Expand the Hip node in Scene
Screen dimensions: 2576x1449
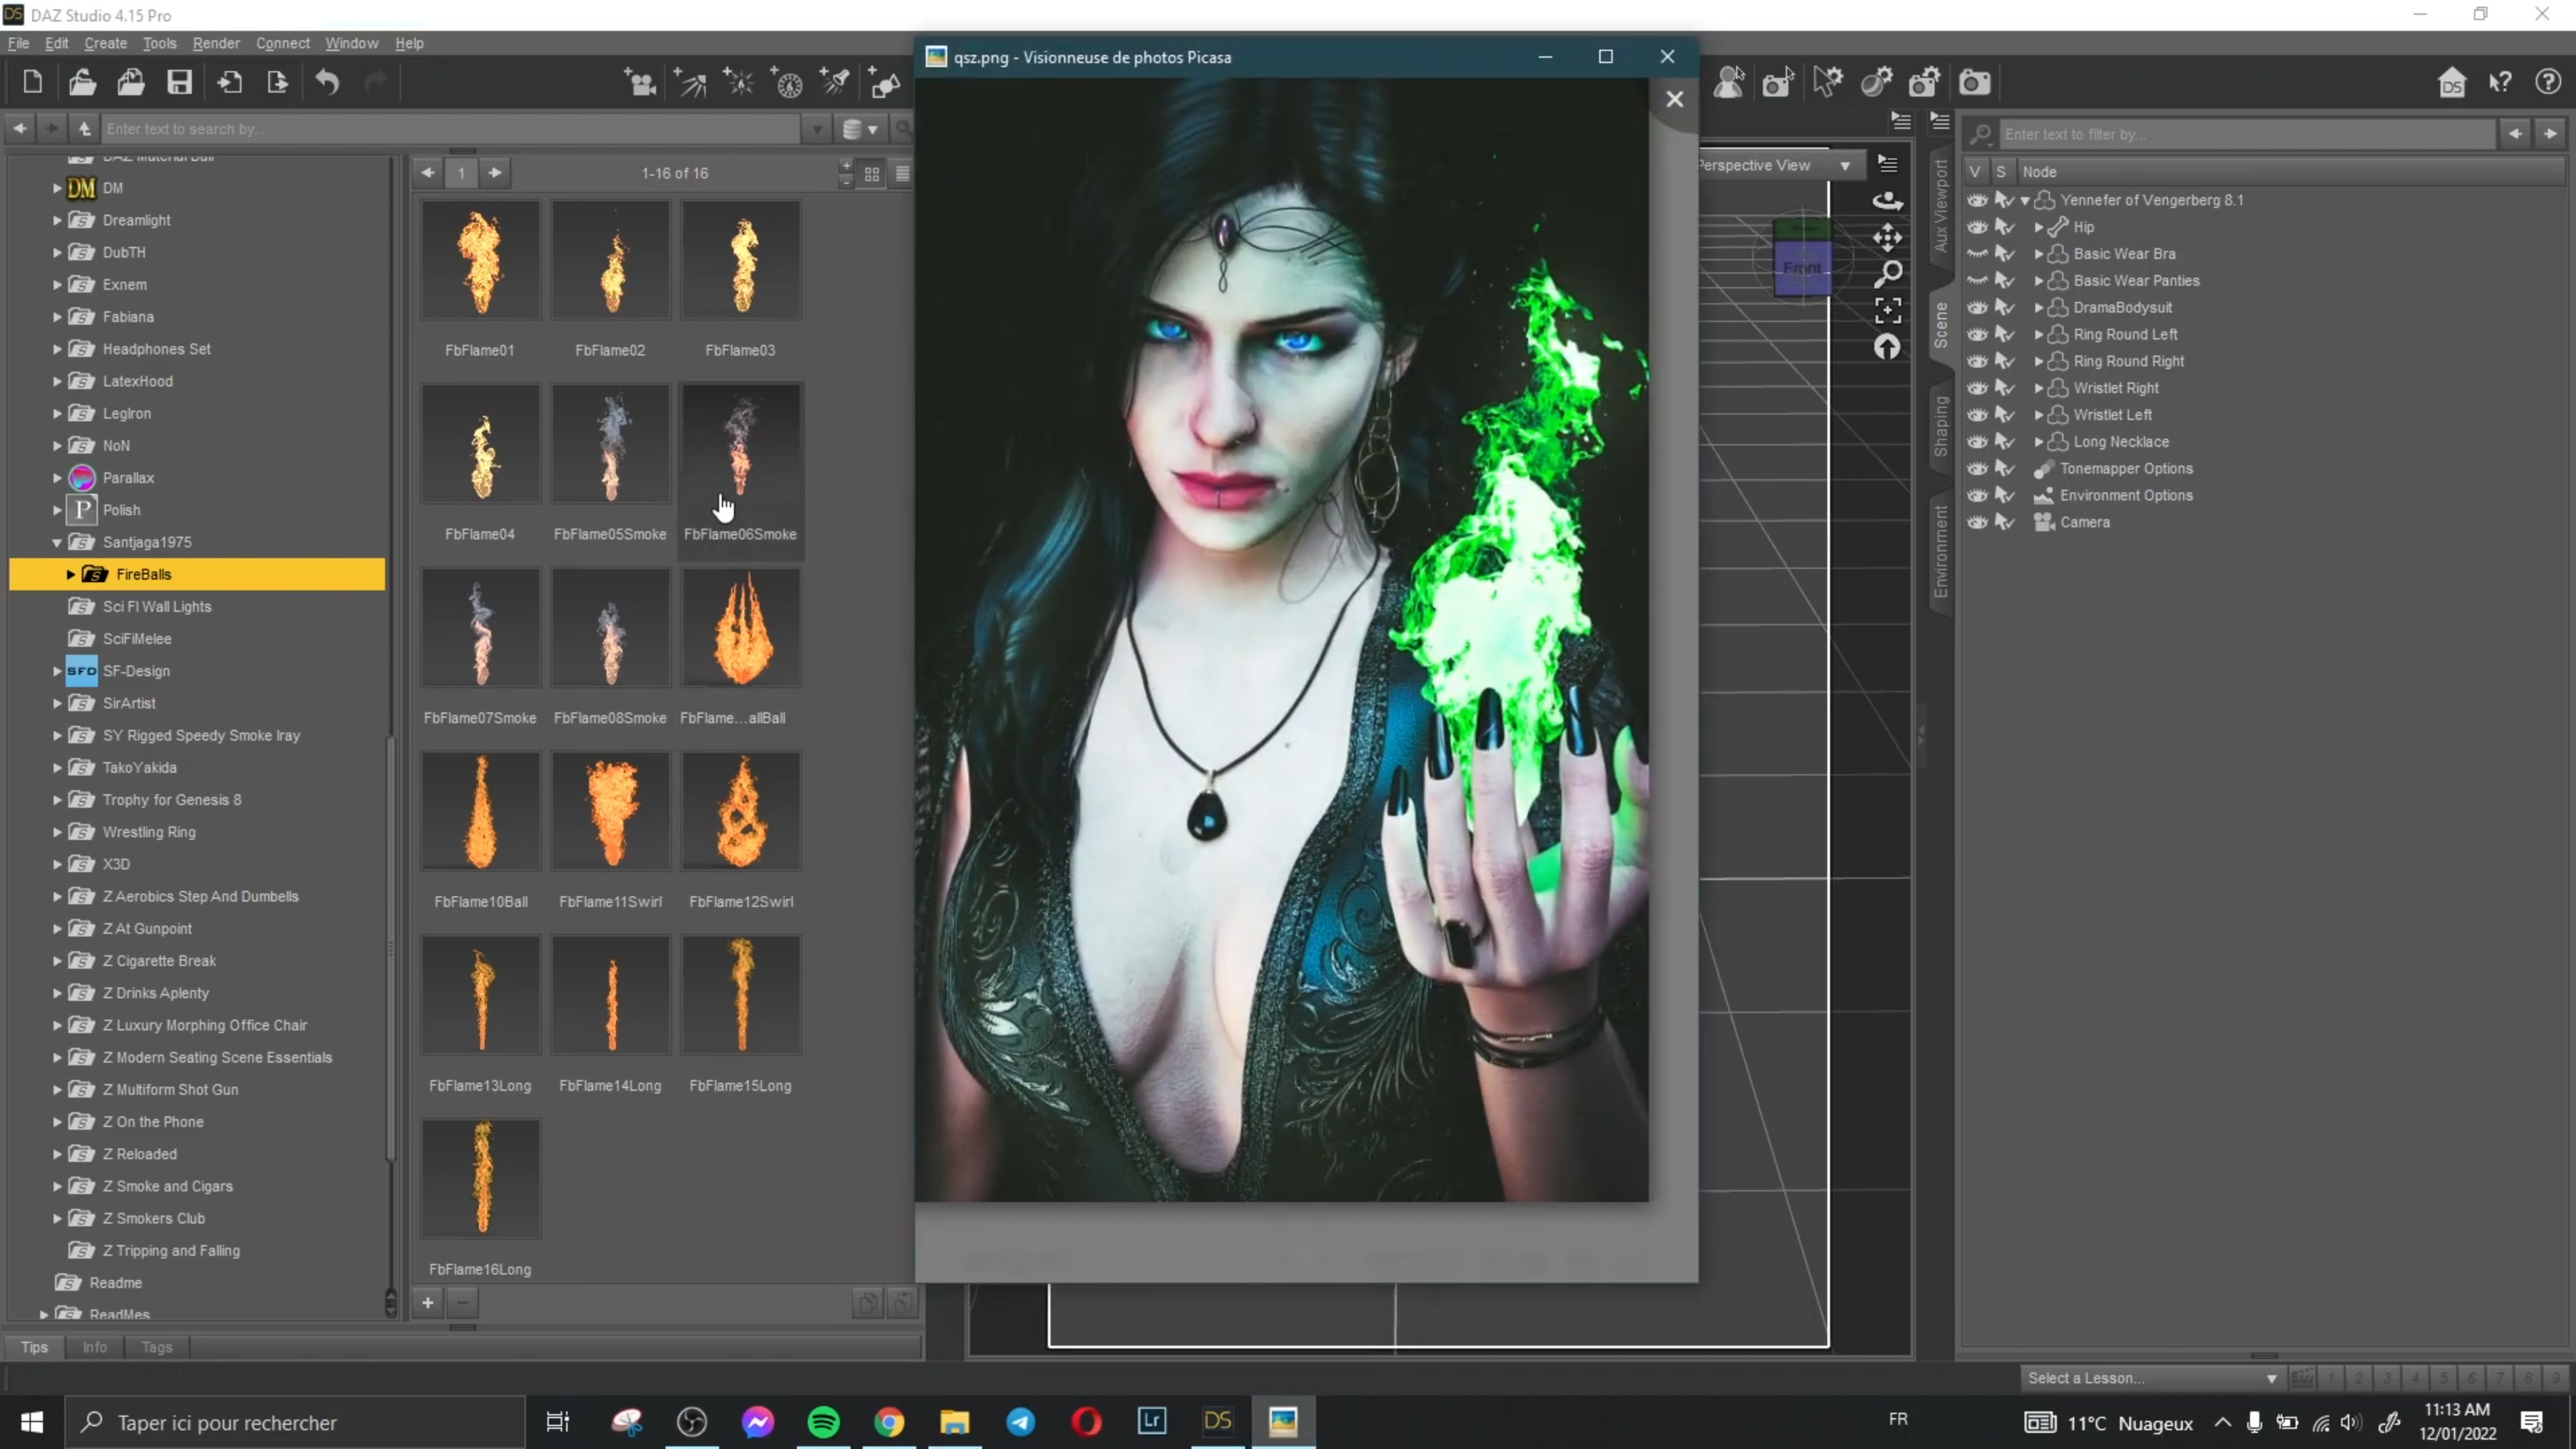[x=2038, y=227]
